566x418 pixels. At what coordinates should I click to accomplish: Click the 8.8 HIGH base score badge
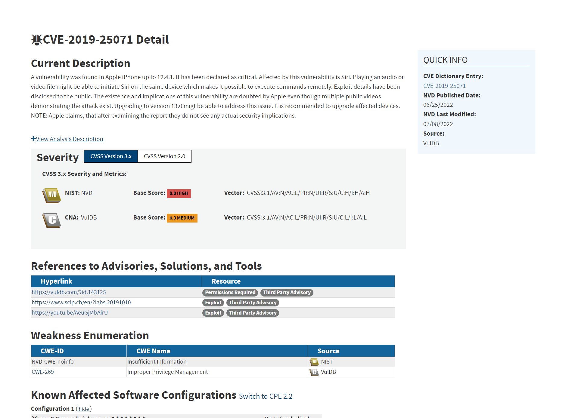click(179, 193)
